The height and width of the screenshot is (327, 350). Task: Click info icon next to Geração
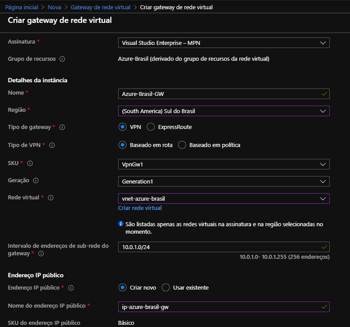[x=36, y=180]
